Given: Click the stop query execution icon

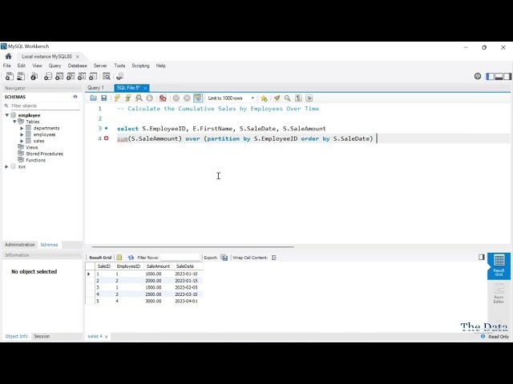Looking at the screenshot, I should pyautogui.click(x=150, y=98).
